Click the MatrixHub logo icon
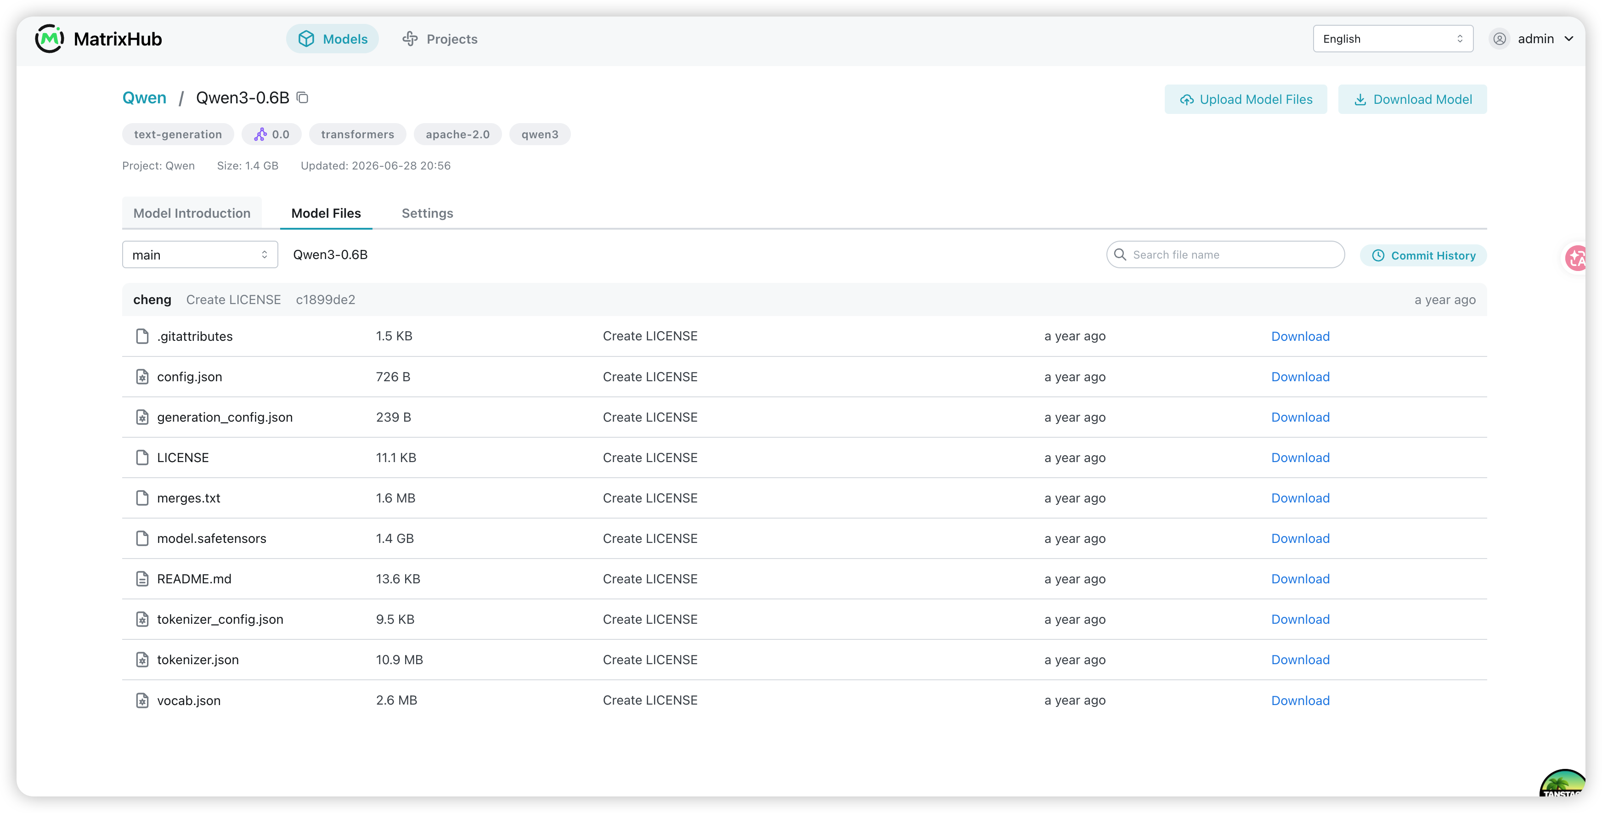This screenshot has height=813, width=1602. tap(50, 39)
